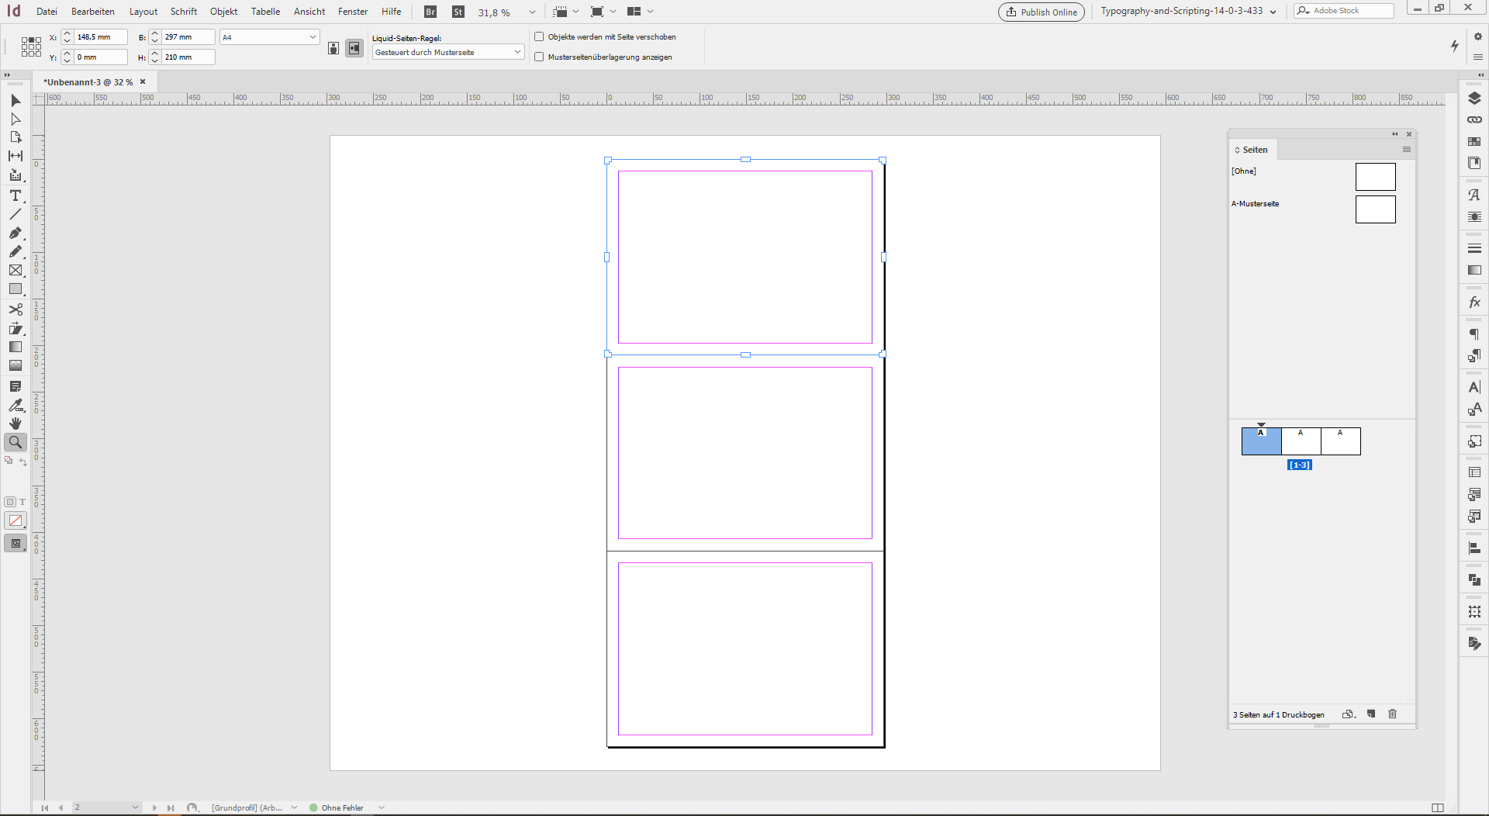The height and width of the screenshot is (816, 1489).
Task: Open the Verknüpfungen panel via the chain icon
Action: pos(1474,119)
